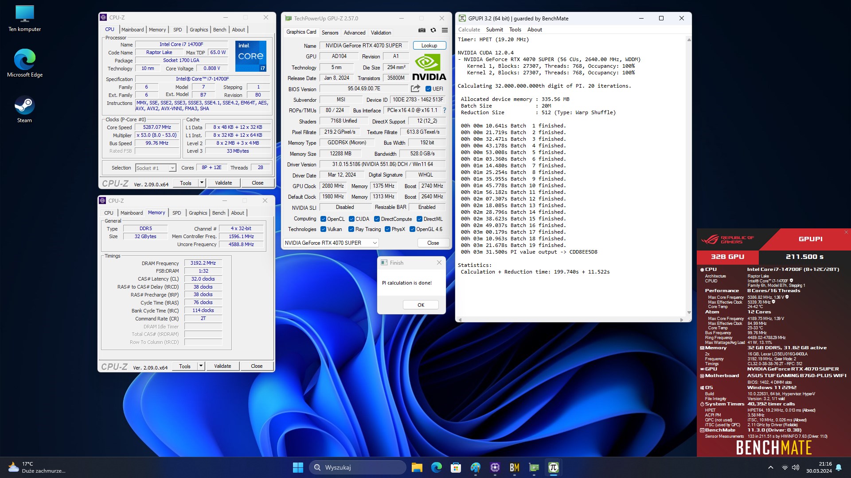Open GPU-Z icon on taskbar
This screenshot has width=851, height=478.
534,467
